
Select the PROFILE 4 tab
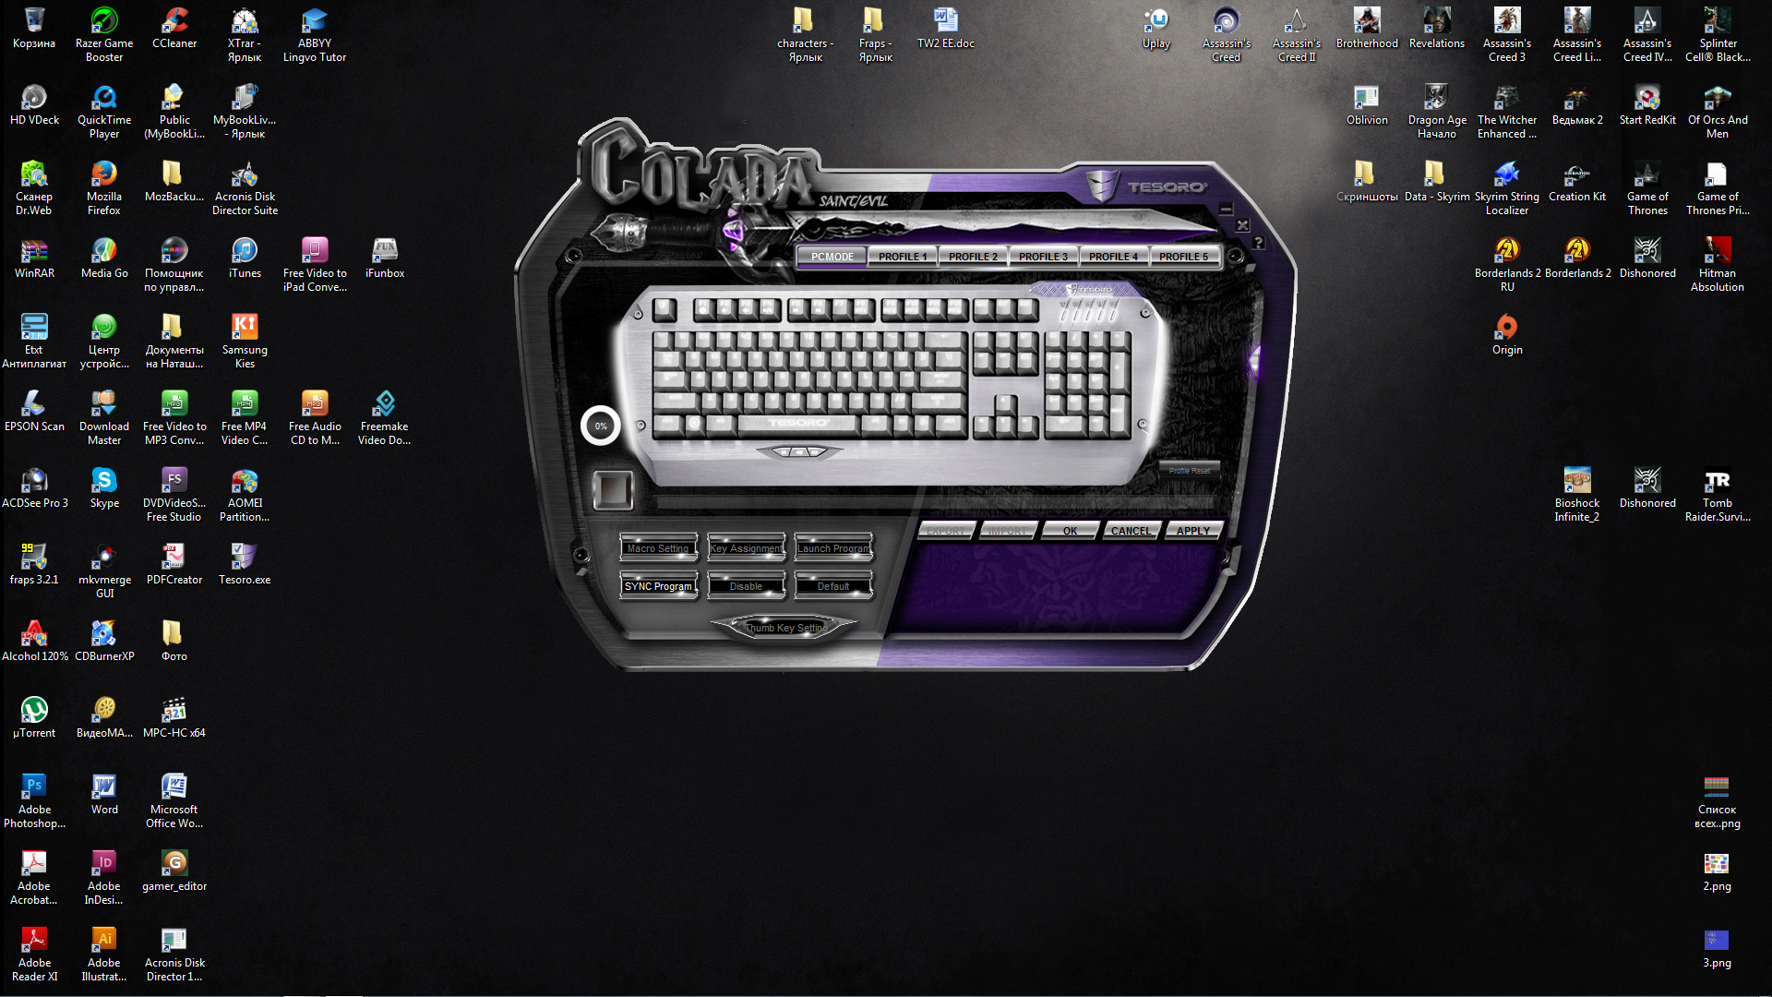pyautogui.click(x=1113, y=257)
